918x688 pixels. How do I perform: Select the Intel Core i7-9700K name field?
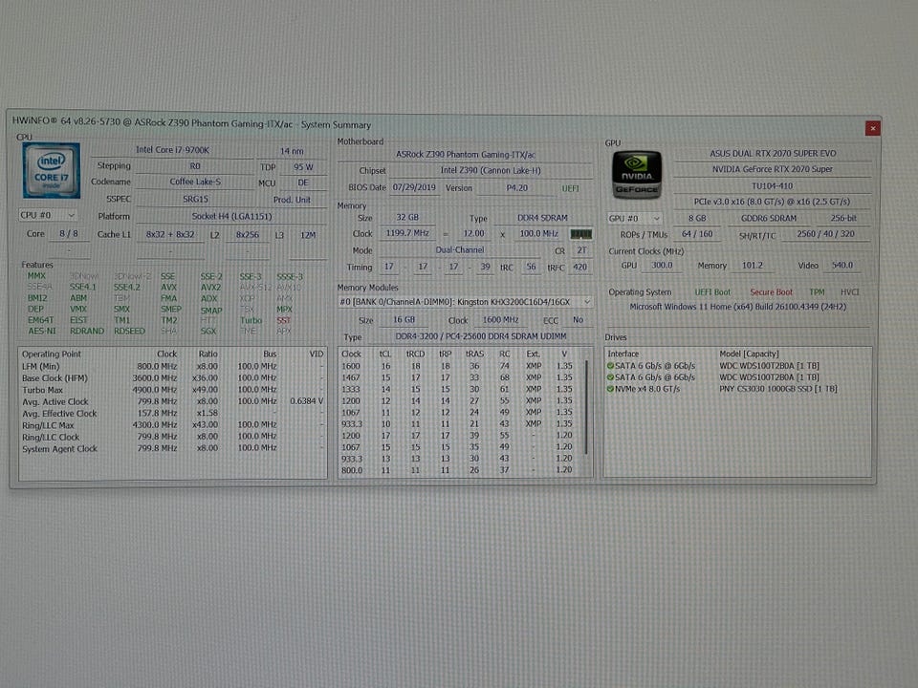(172, 150)
